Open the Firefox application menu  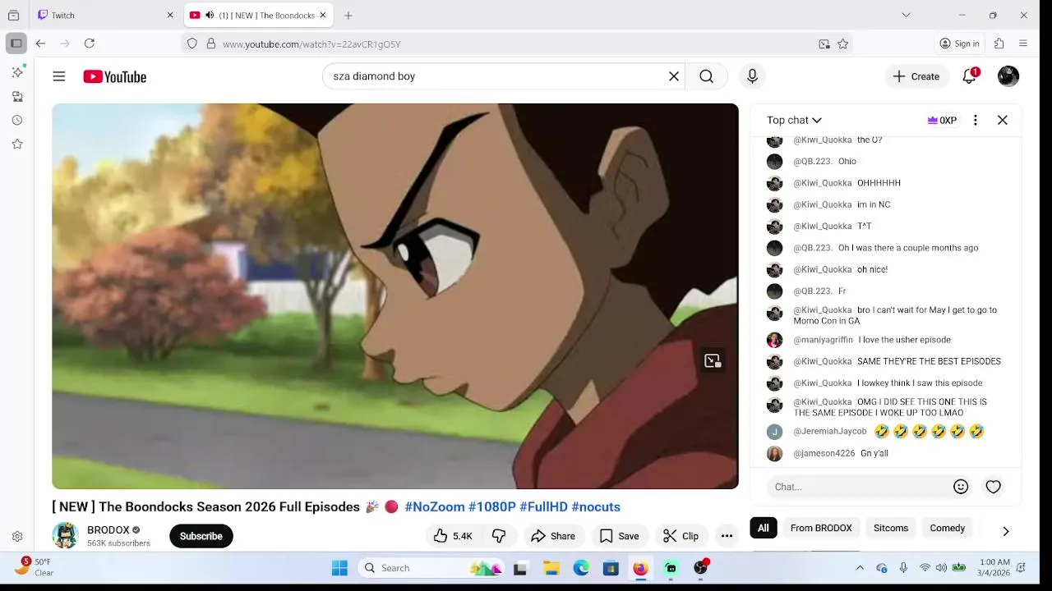pos(1023,44)
